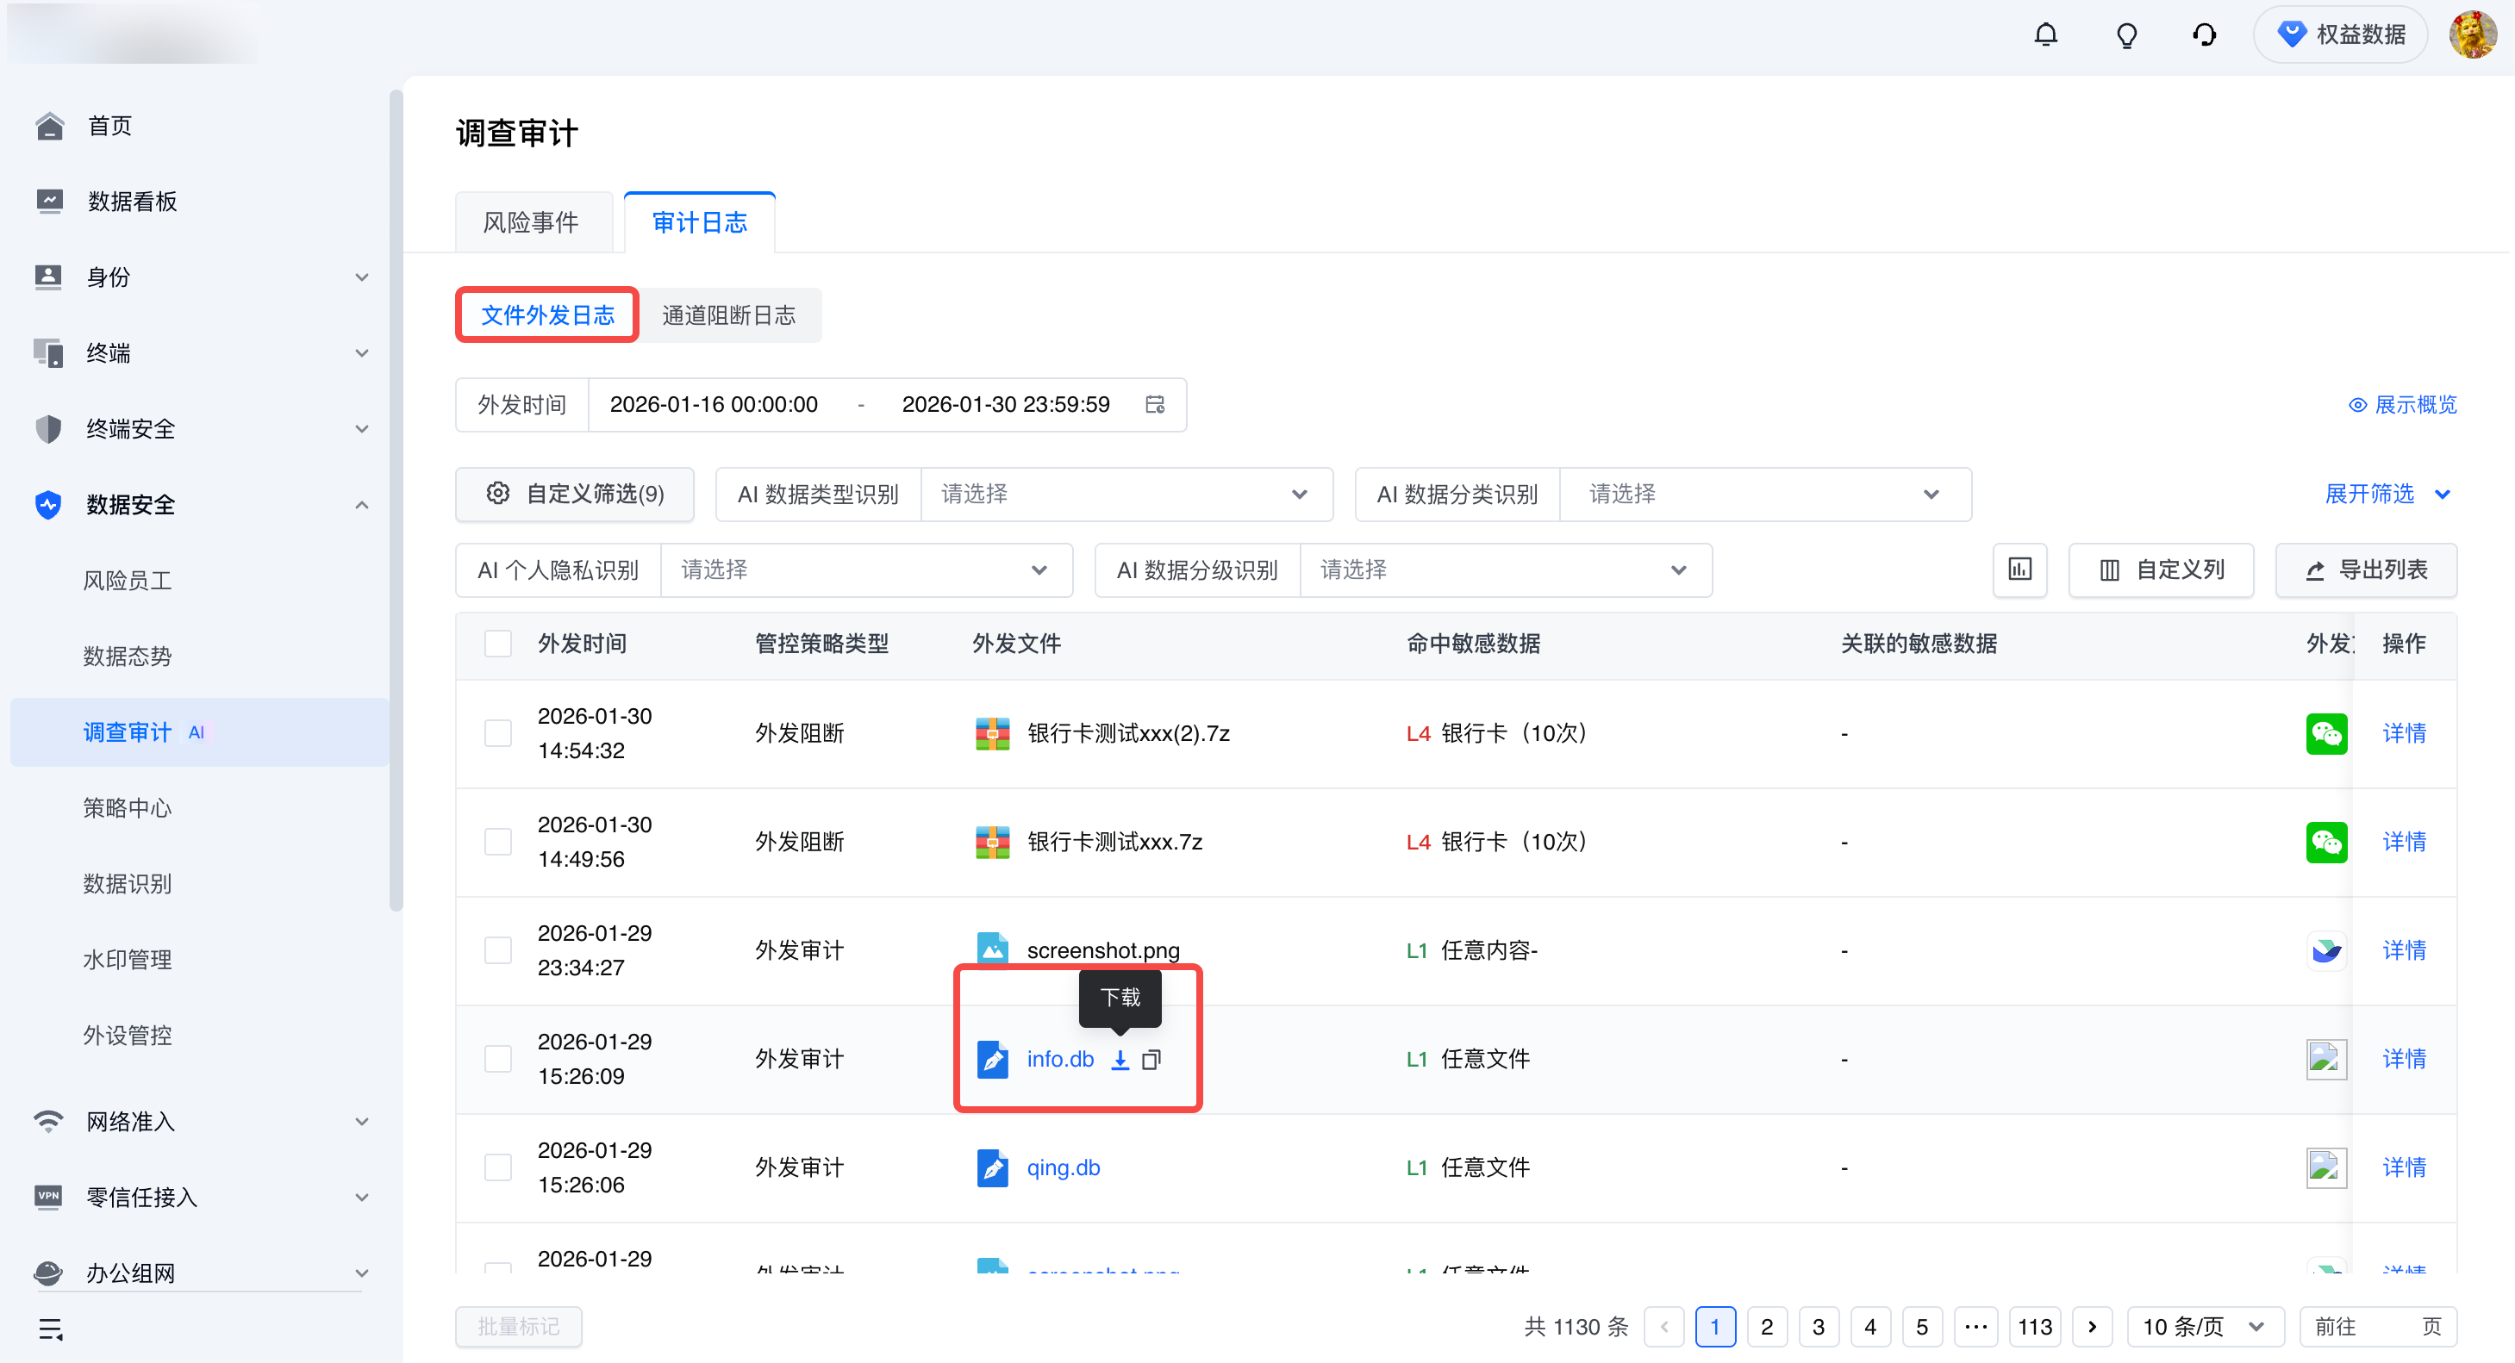Open 自定义列 column settings
Image resolution: width=2515 pixels, height=1363 pixels.
[2161, 569]
